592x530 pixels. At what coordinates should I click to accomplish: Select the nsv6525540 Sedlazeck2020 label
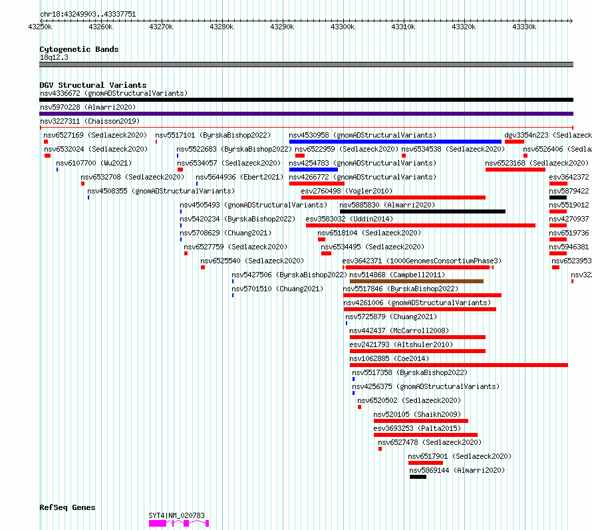(252, 261)
